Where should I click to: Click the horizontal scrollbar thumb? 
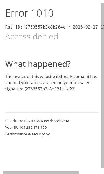tap(41, 173)
